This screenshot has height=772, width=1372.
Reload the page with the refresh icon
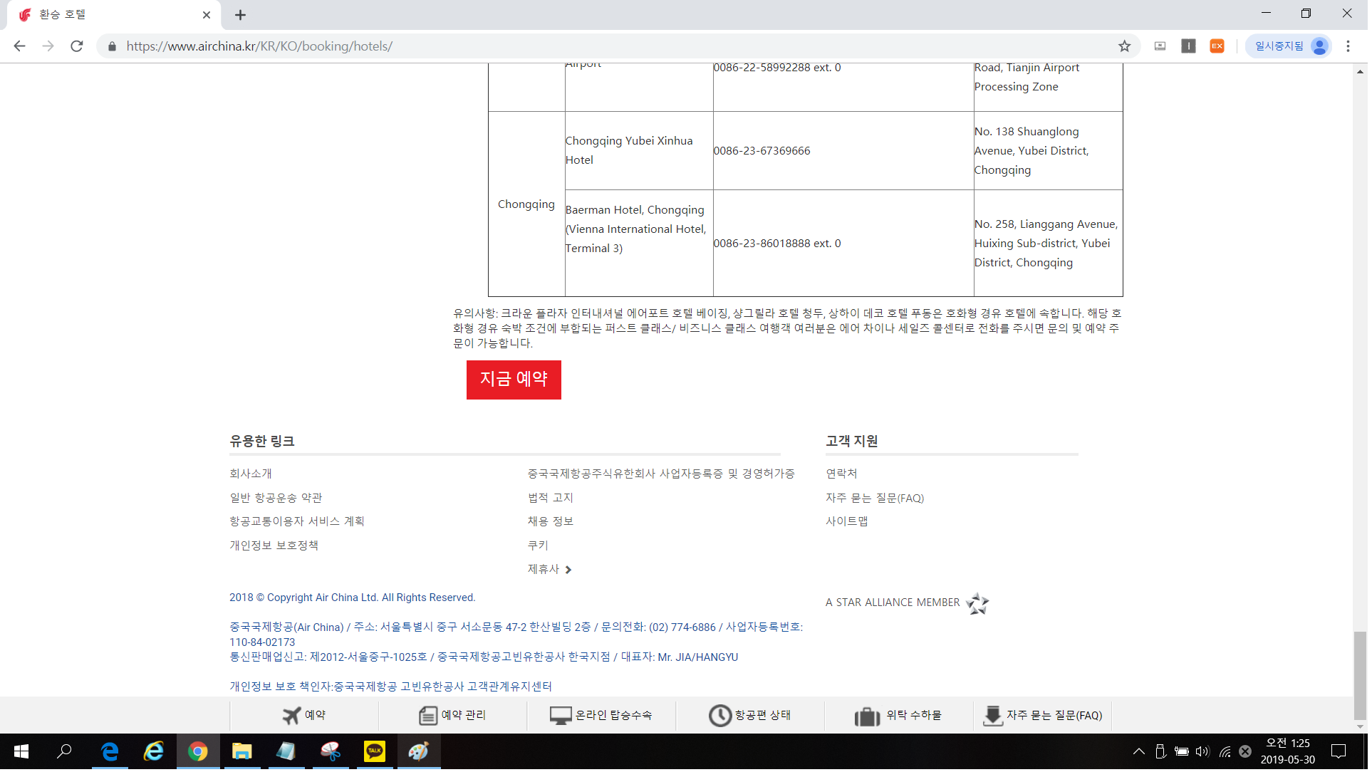[x=77, y=46]
